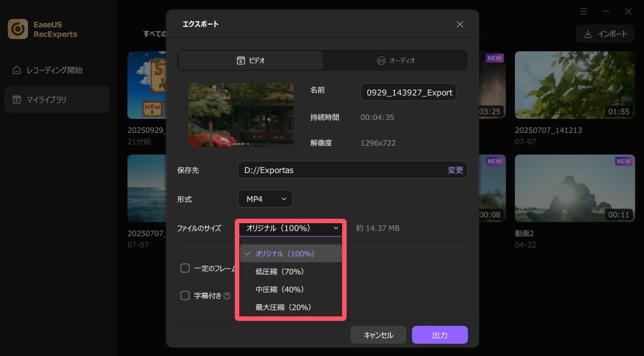Check the 字幕付き option
This screenshot has height=356, width=644.
click(185, 295)
